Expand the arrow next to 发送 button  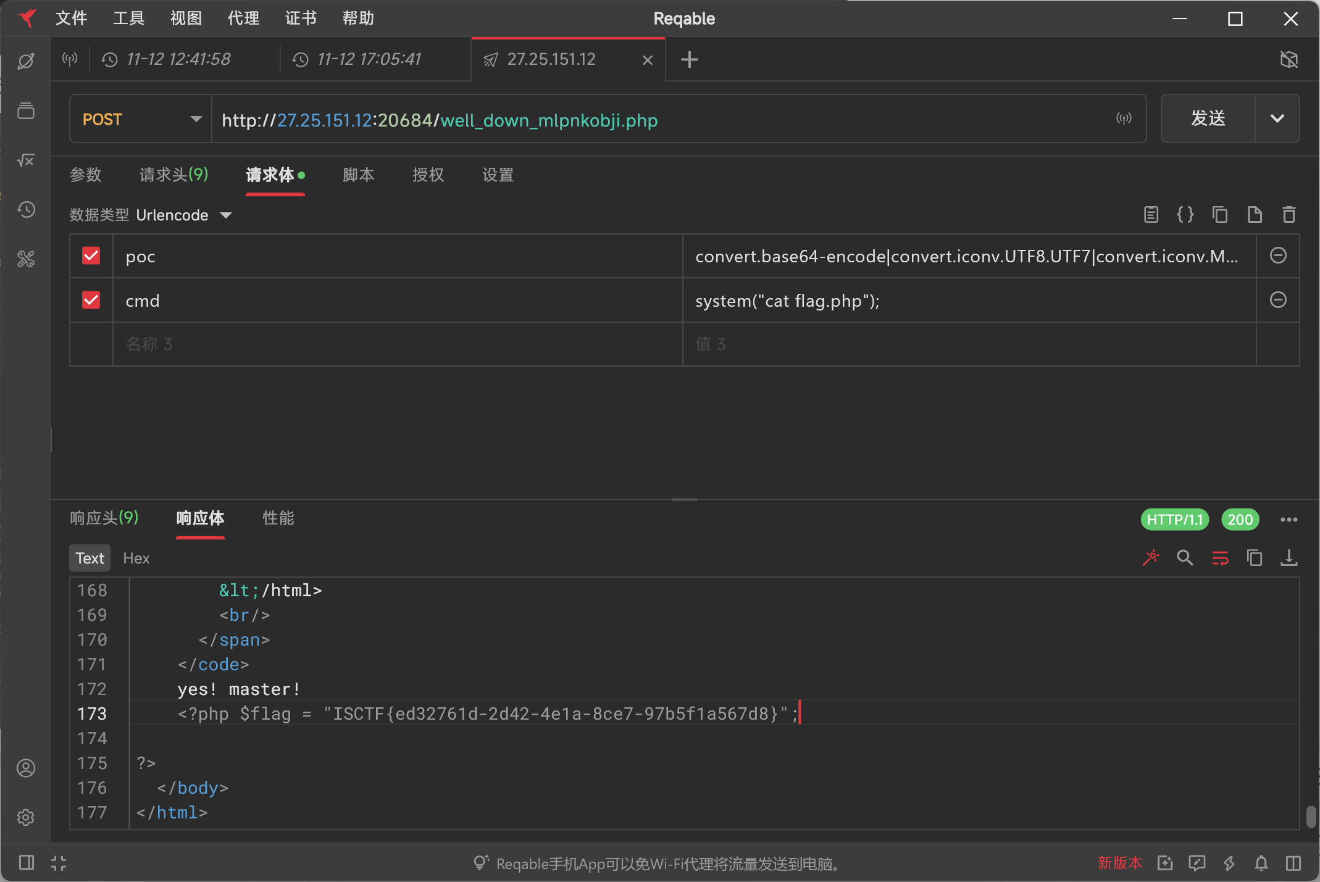click(x=1277, y=119)
